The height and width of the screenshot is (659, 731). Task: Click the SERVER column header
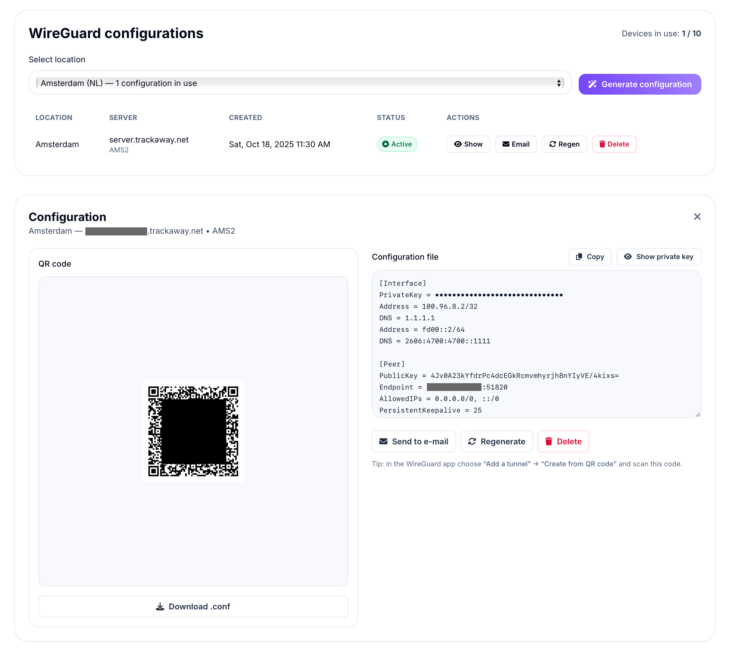pos(123,118)
